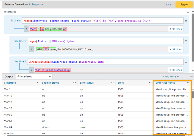The height and width of the screenshot is (136, 194).
Task: Open the $interface_config column dropdown
Action: coord(188,83)
